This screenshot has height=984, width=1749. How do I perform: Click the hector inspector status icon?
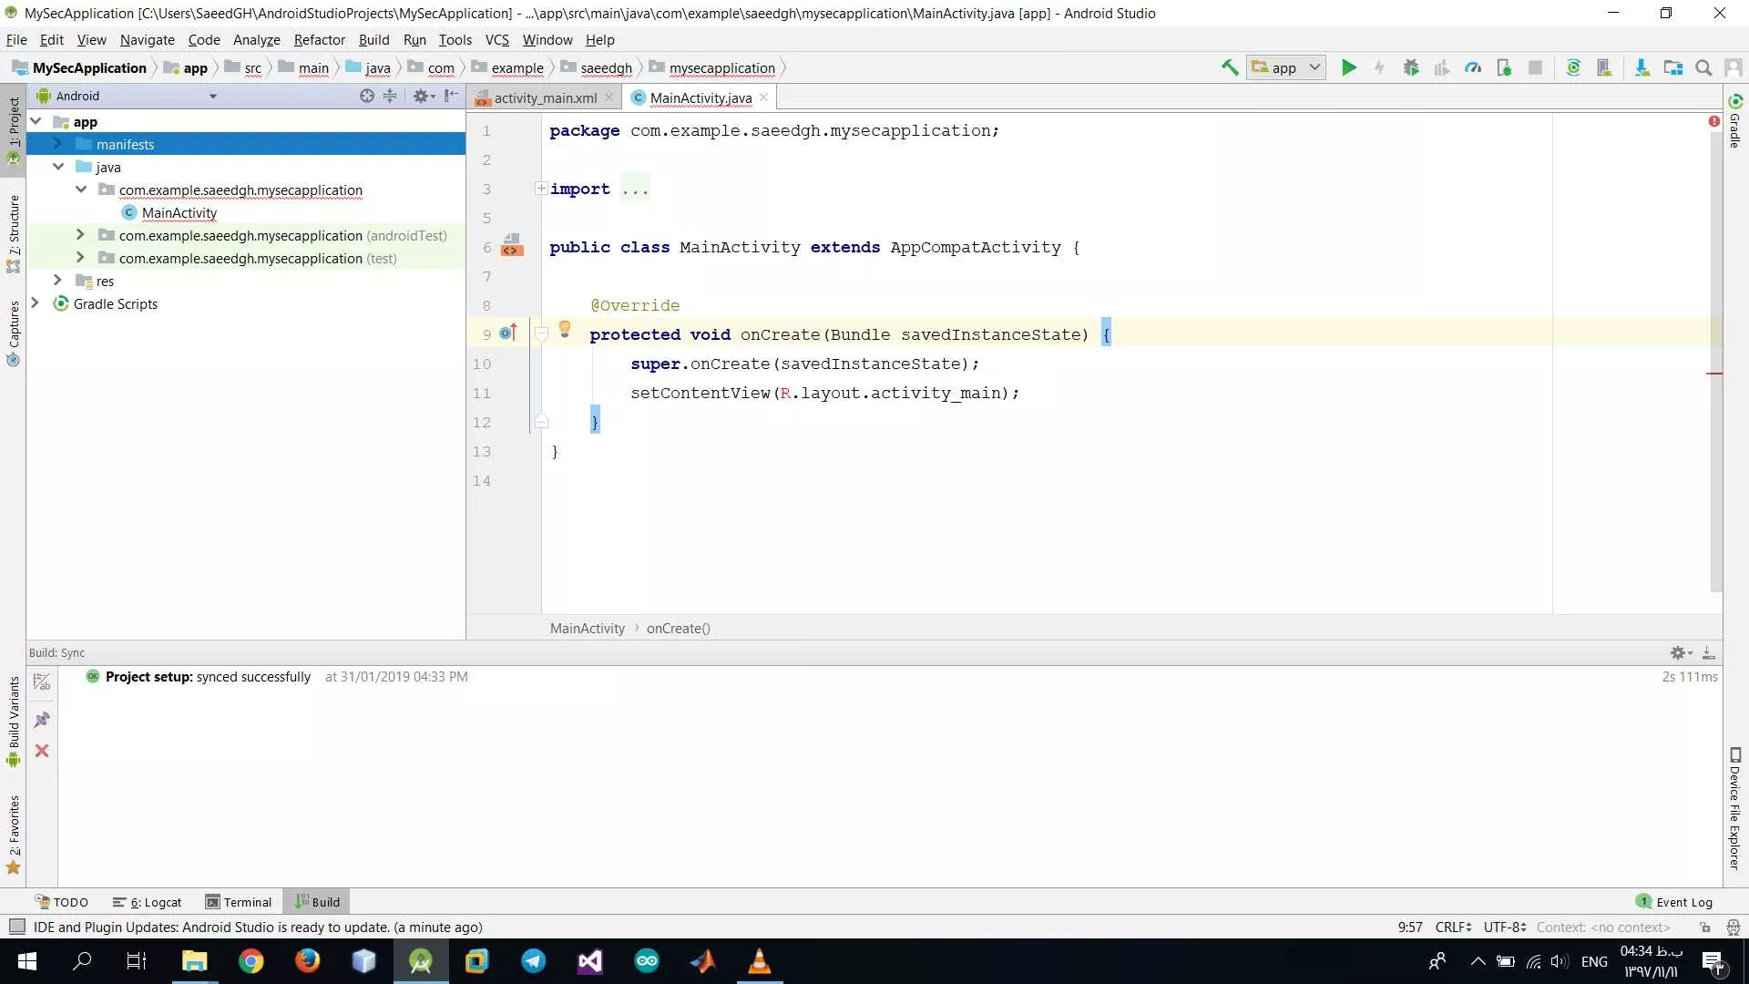1734,928
